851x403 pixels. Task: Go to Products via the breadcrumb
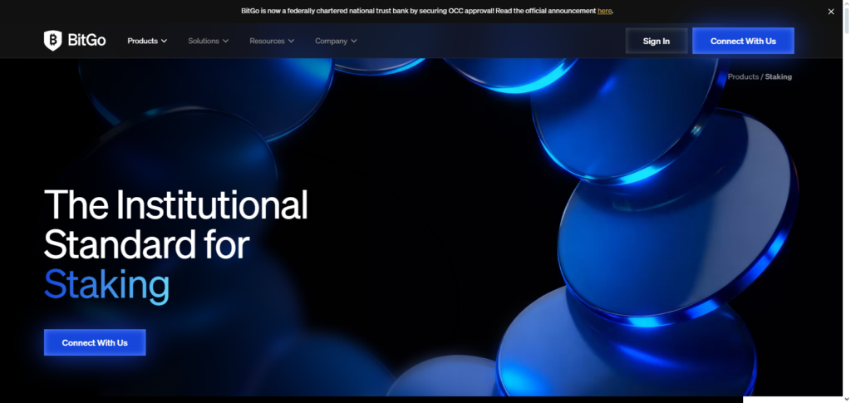(743, 76)
